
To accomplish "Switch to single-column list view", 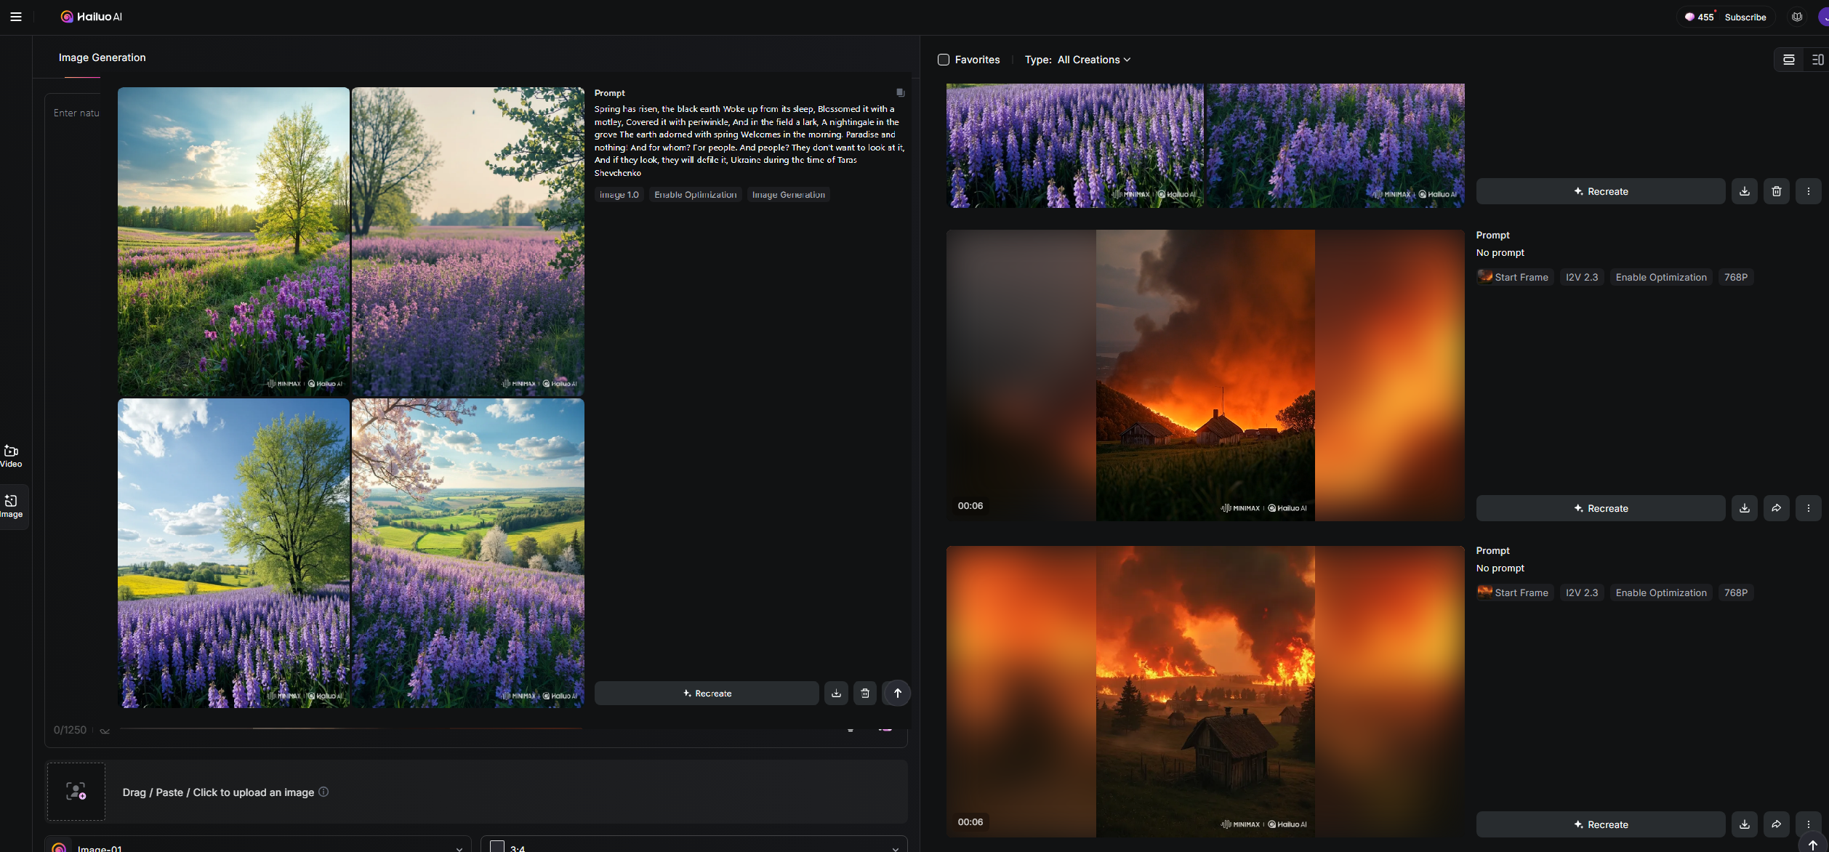I will [x=1789, y=60].
